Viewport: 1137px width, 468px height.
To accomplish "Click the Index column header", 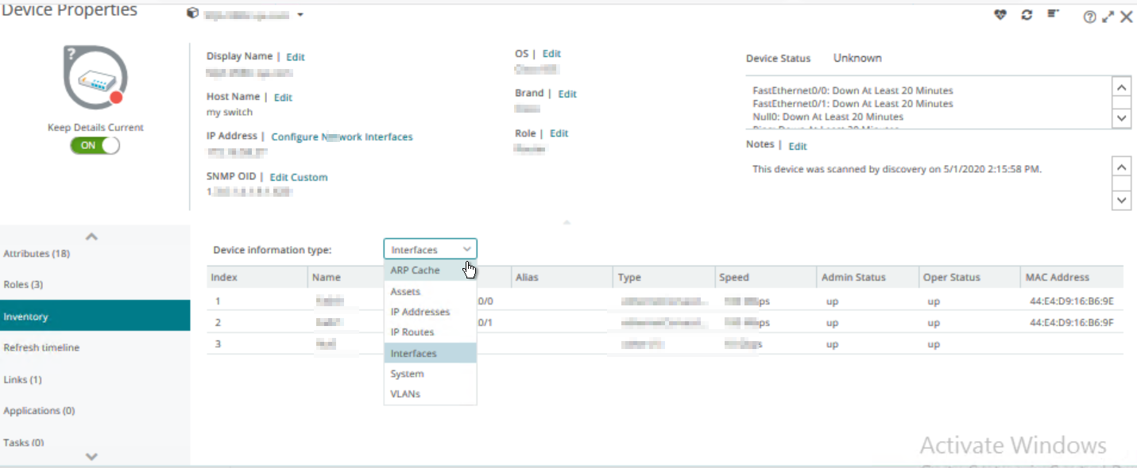I will click(x=257, y=278).
